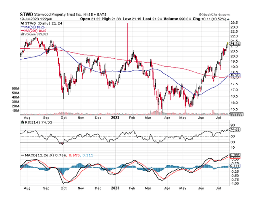
Task: Click the STWD ticker symbol in the header
Action: [26, 14]
